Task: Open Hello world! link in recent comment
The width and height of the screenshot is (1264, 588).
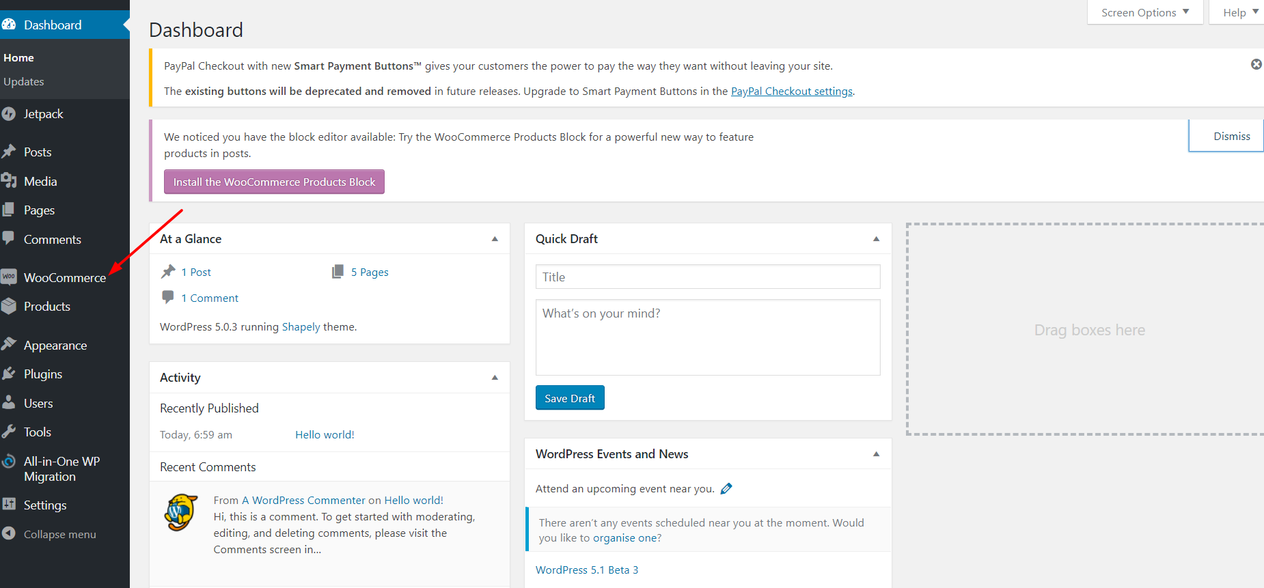Action: pos(413,501)
